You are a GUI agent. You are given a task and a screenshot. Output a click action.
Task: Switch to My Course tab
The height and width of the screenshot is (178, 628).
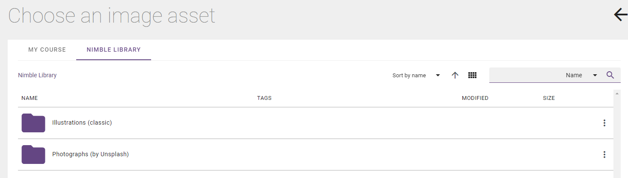click(x=47, y=50)
